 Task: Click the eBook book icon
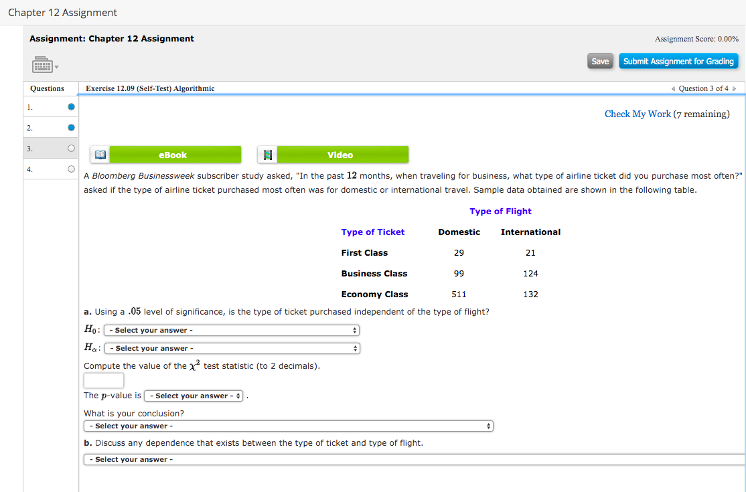100,155
